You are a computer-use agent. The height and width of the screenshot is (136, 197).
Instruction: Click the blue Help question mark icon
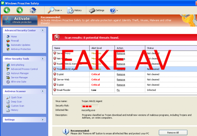point(113,10)
